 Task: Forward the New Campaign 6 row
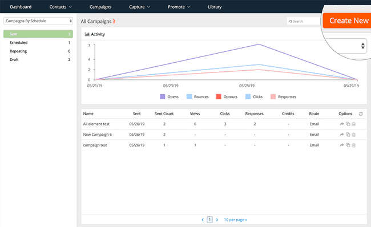coord(342,135)
